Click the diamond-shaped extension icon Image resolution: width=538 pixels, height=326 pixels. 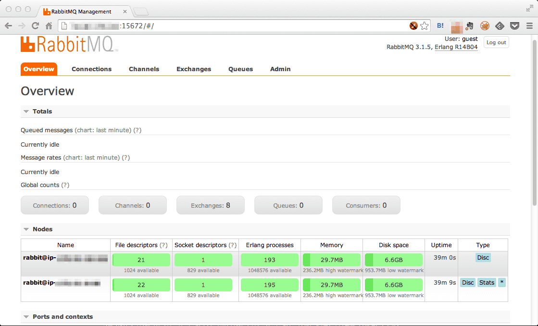click(x=500, y=26)
